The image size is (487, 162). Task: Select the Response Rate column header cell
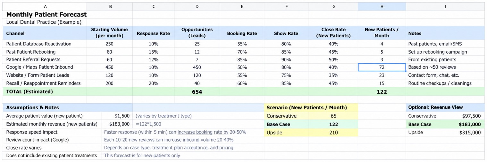[x=153, y=33]
